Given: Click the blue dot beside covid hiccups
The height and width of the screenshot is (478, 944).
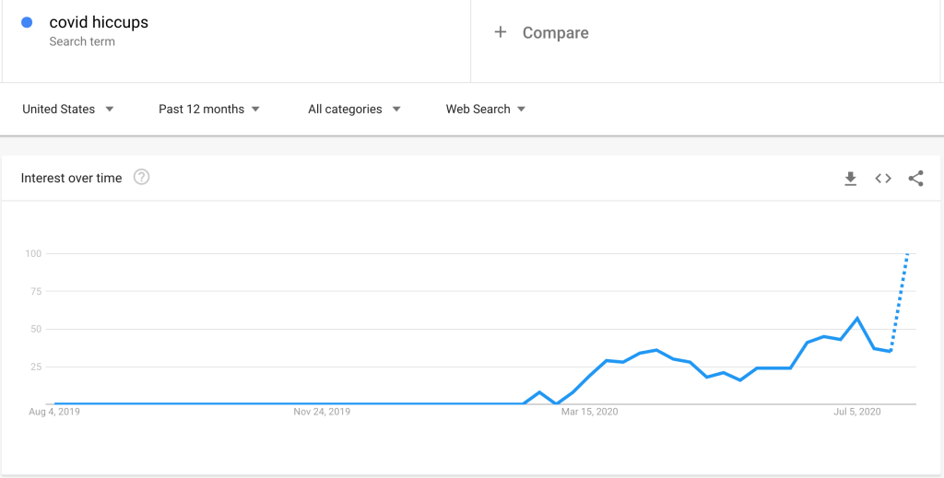Looking at the screenshot, I should click(x=27, y=23).
